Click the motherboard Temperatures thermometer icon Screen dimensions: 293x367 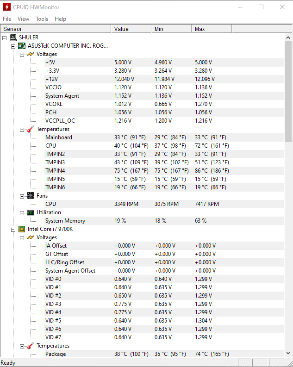[x=31, y=129]
